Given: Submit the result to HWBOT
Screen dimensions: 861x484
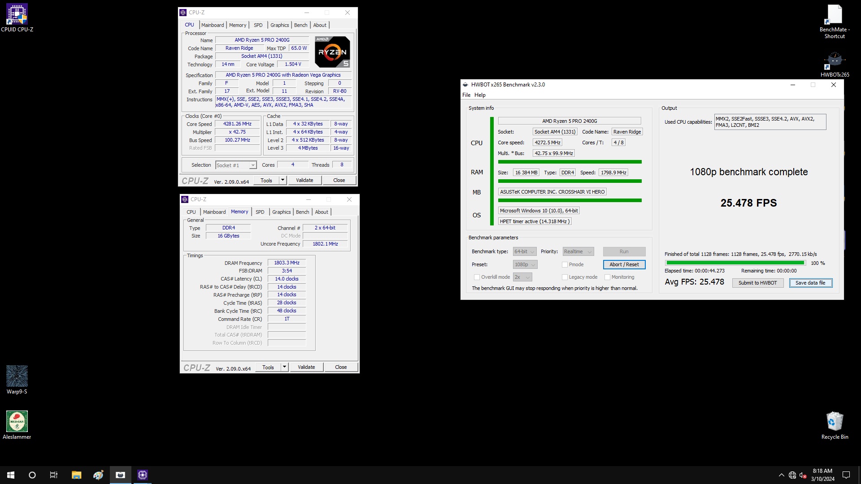Looking at the screenshot, I should pyautogui.click(x=757, y=283).
